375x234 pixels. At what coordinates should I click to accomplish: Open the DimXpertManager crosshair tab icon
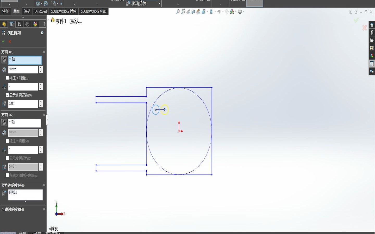pyautogui.click(x=27, y=24)
